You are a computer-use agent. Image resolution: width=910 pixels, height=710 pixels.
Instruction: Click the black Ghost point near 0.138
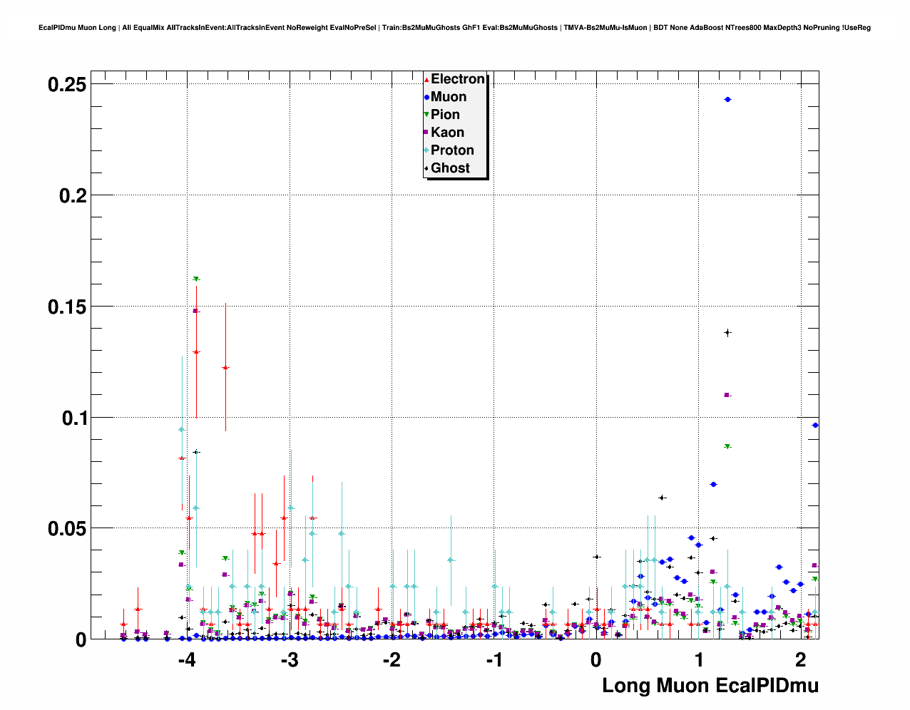pyautogui.click(x=727, y=332)
